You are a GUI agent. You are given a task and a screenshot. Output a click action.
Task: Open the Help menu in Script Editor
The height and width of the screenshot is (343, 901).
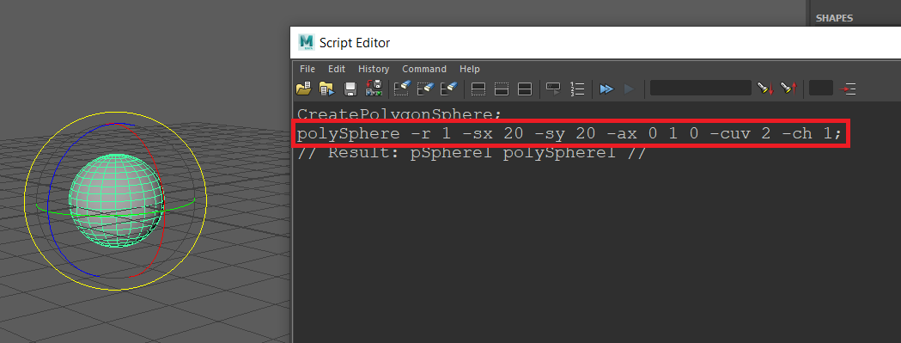[x=470, y=69]
